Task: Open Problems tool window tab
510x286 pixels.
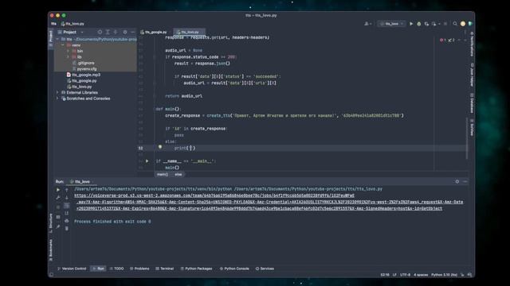Action: point(139,269)
